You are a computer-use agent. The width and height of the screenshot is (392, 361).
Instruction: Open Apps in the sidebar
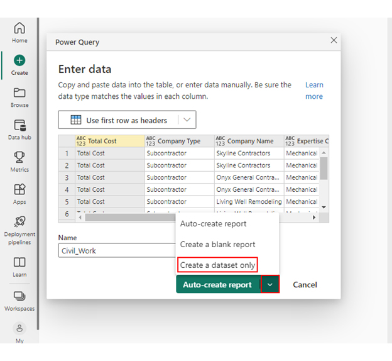(19, 194)
